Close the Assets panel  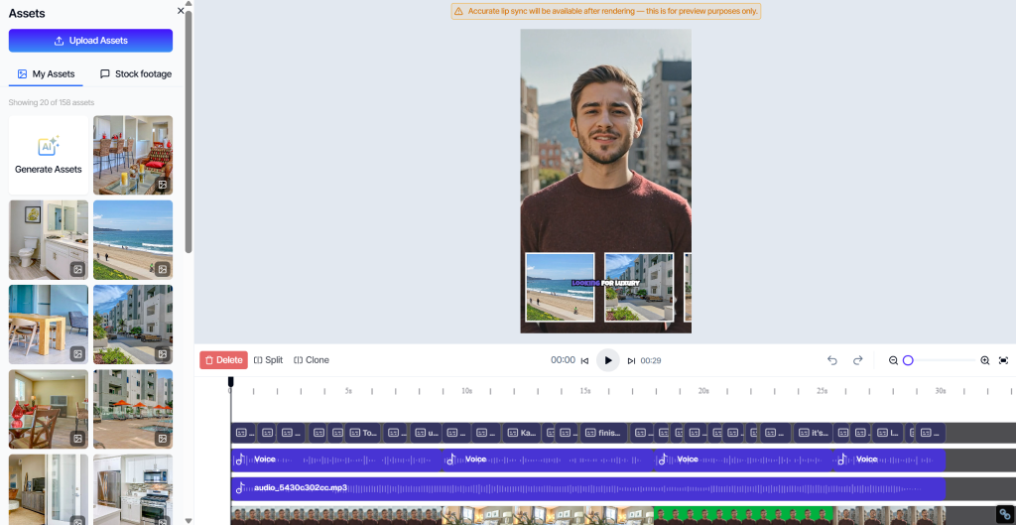(x=181, y=10)
